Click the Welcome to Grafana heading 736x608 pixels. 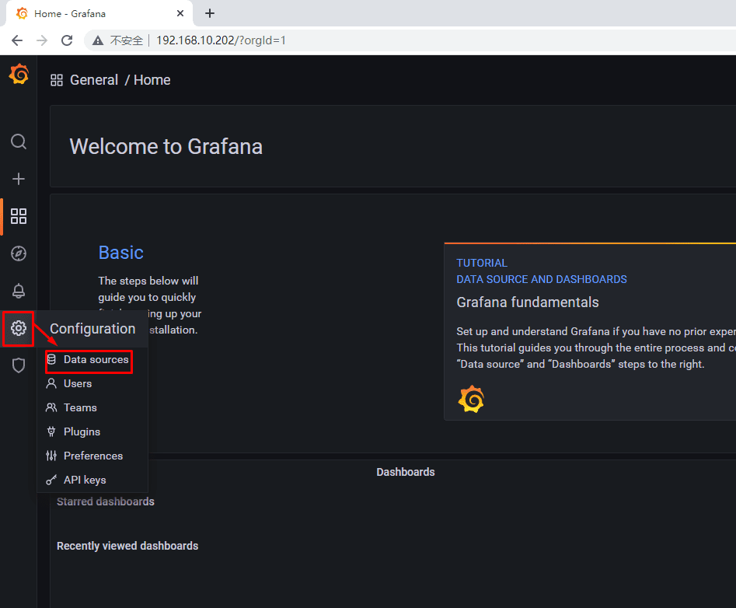(x=166, y=146)
